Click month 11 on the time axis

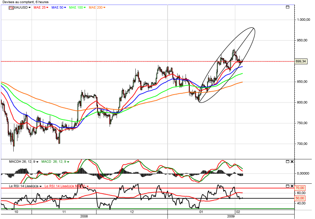tap(64, 212)
